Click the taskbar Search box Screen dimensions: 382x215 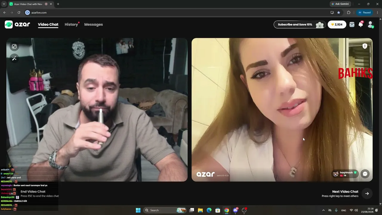click(165, 210)
